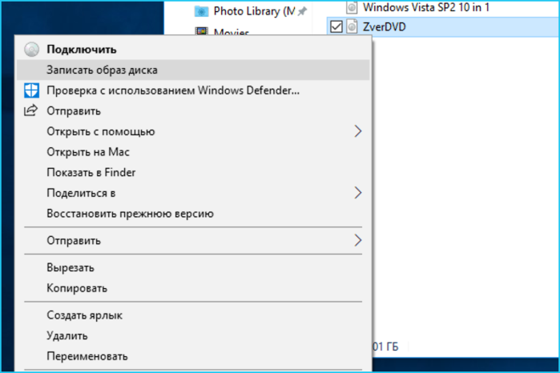
Task: Expand the lower Отправить submenu arrow
Action: coord(358,241)
